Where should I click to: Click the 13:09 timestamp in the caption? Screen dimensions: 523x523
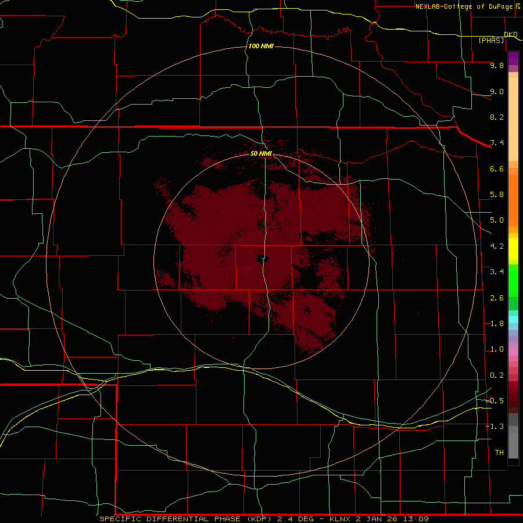coord(417,519)
